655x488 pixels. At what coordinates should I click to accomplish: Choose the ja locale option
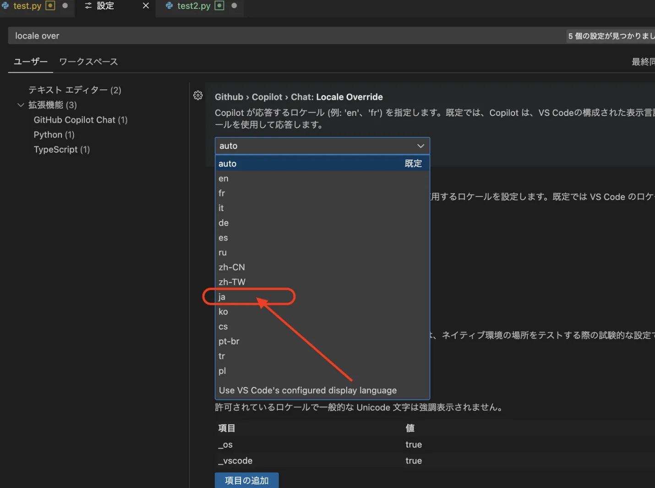(x=322, y=297)
